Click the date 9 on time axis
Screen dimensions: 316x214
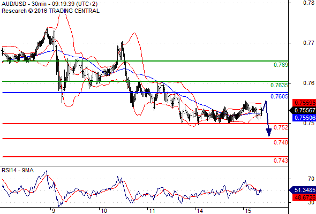point(53,211)
